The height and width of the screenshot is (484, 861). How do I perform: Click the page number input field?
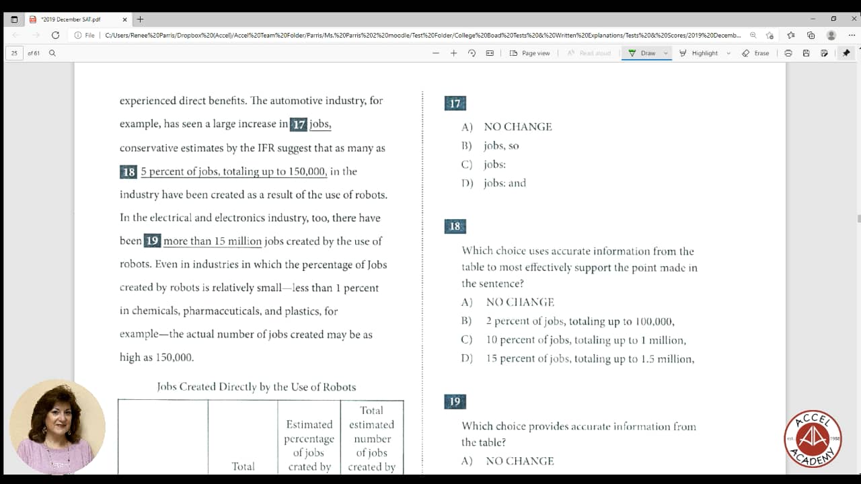pyautogui.click(x=14, y=53)
